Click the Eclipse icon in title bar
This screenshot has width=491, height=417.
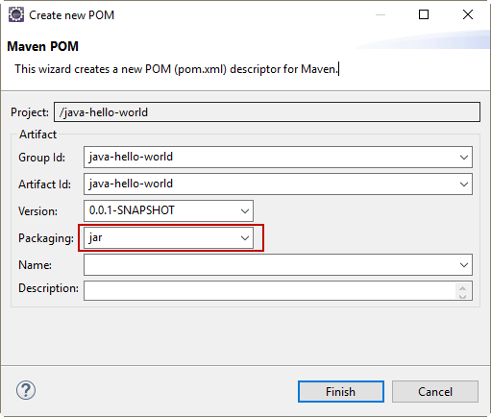pos(16,14)
